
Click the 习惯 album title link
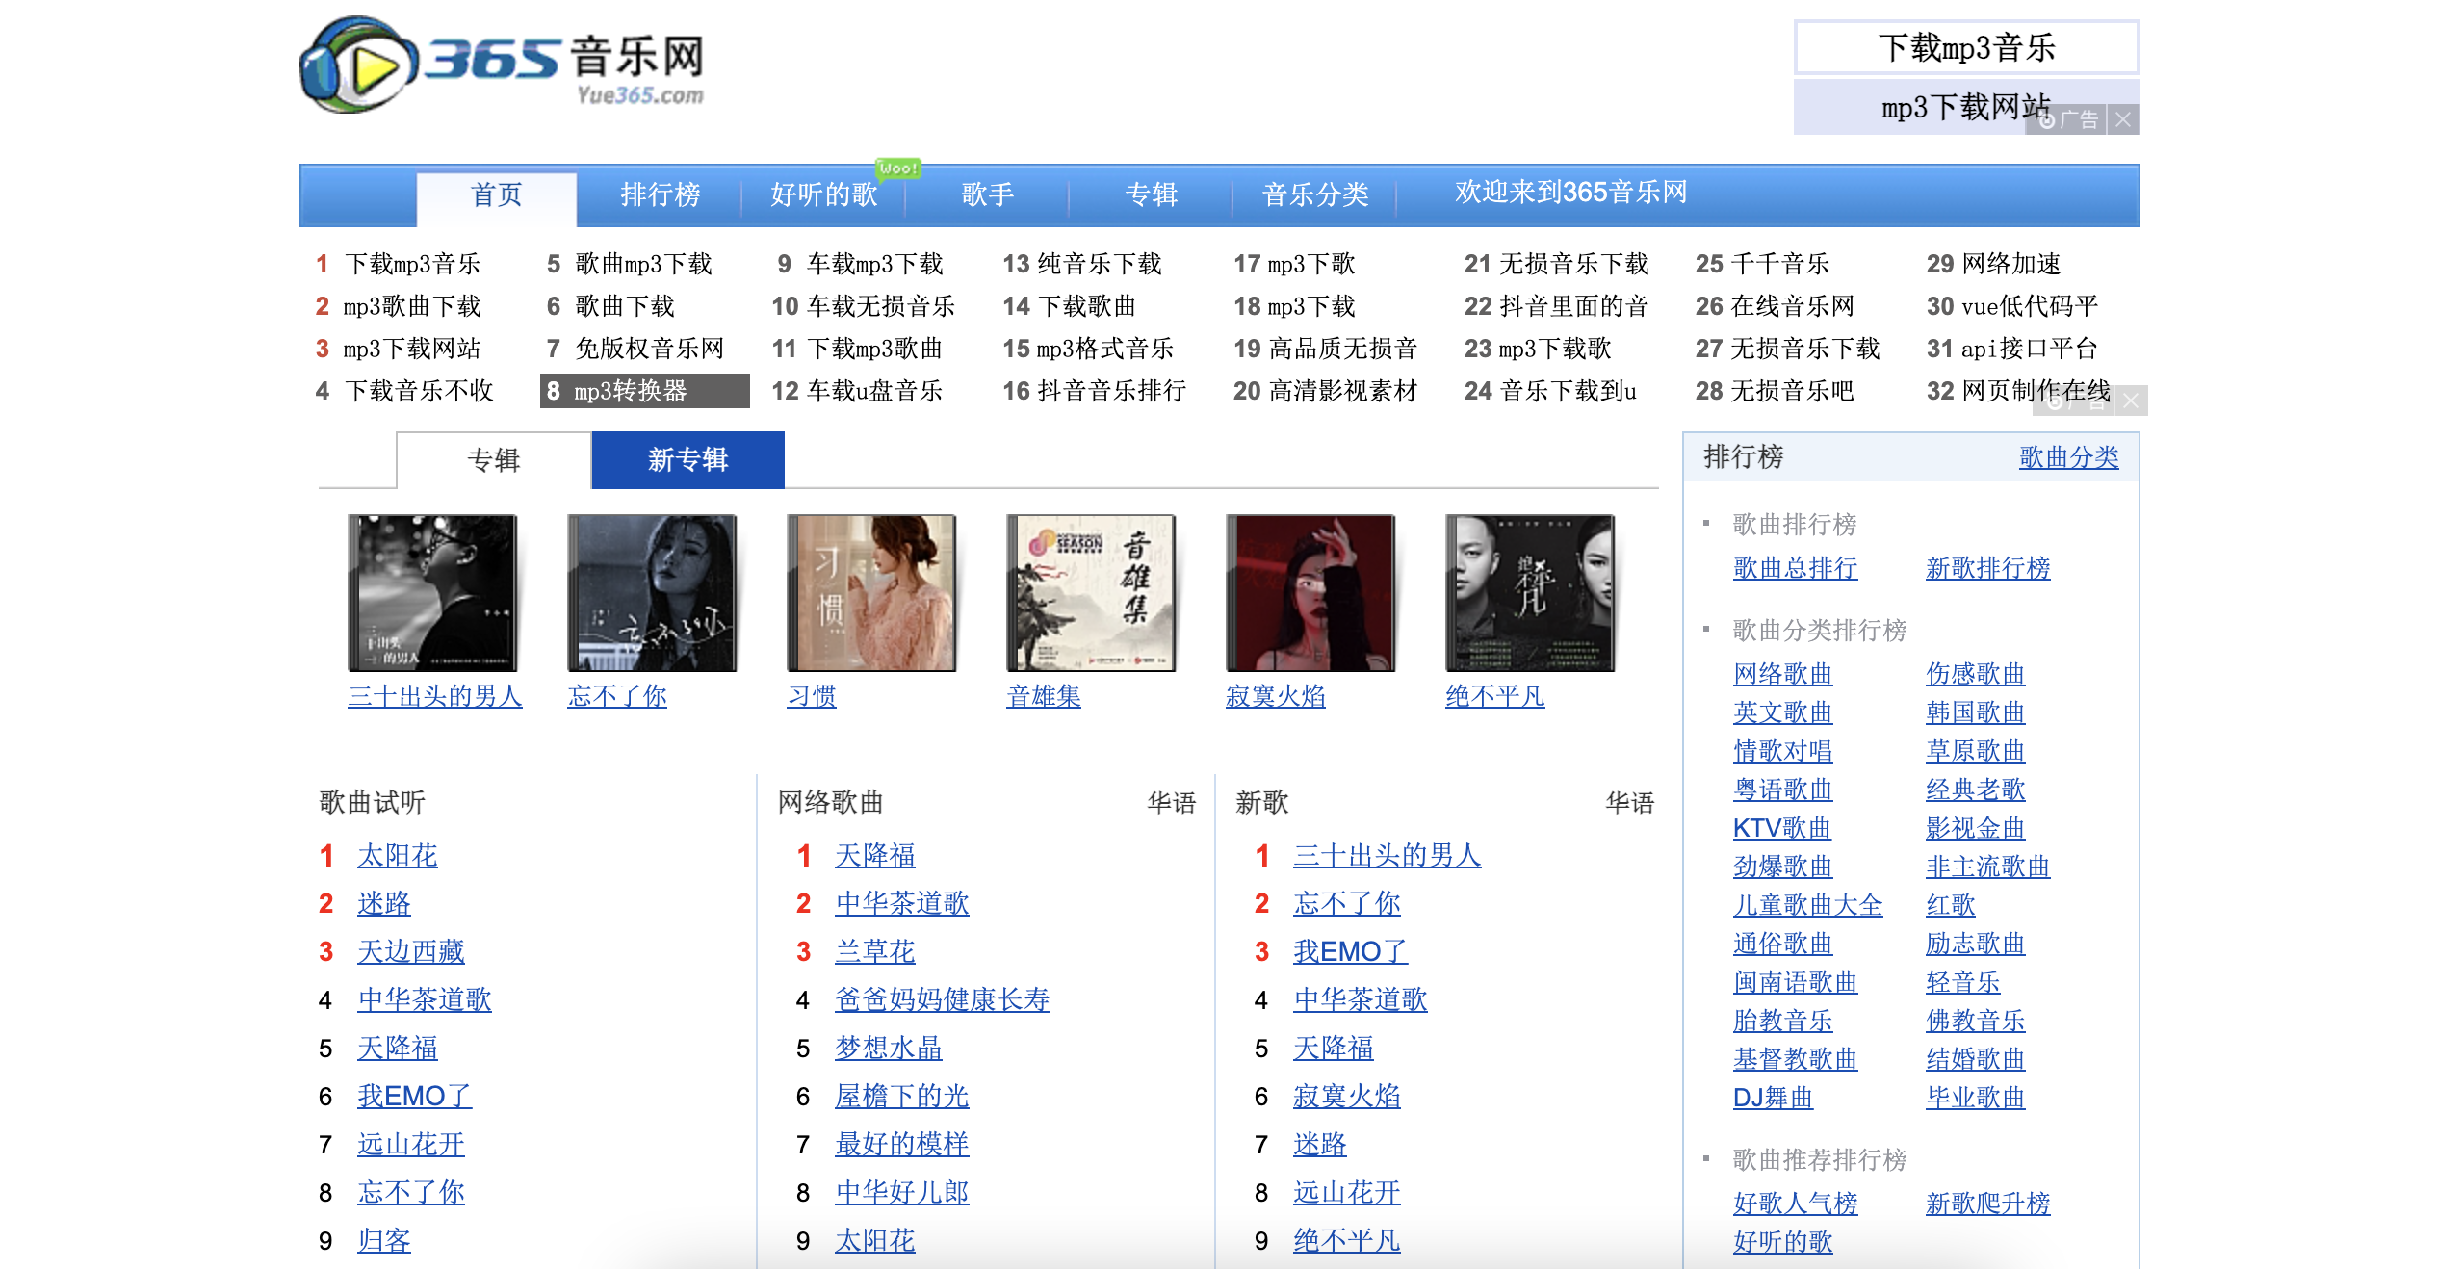click(812, 696)
